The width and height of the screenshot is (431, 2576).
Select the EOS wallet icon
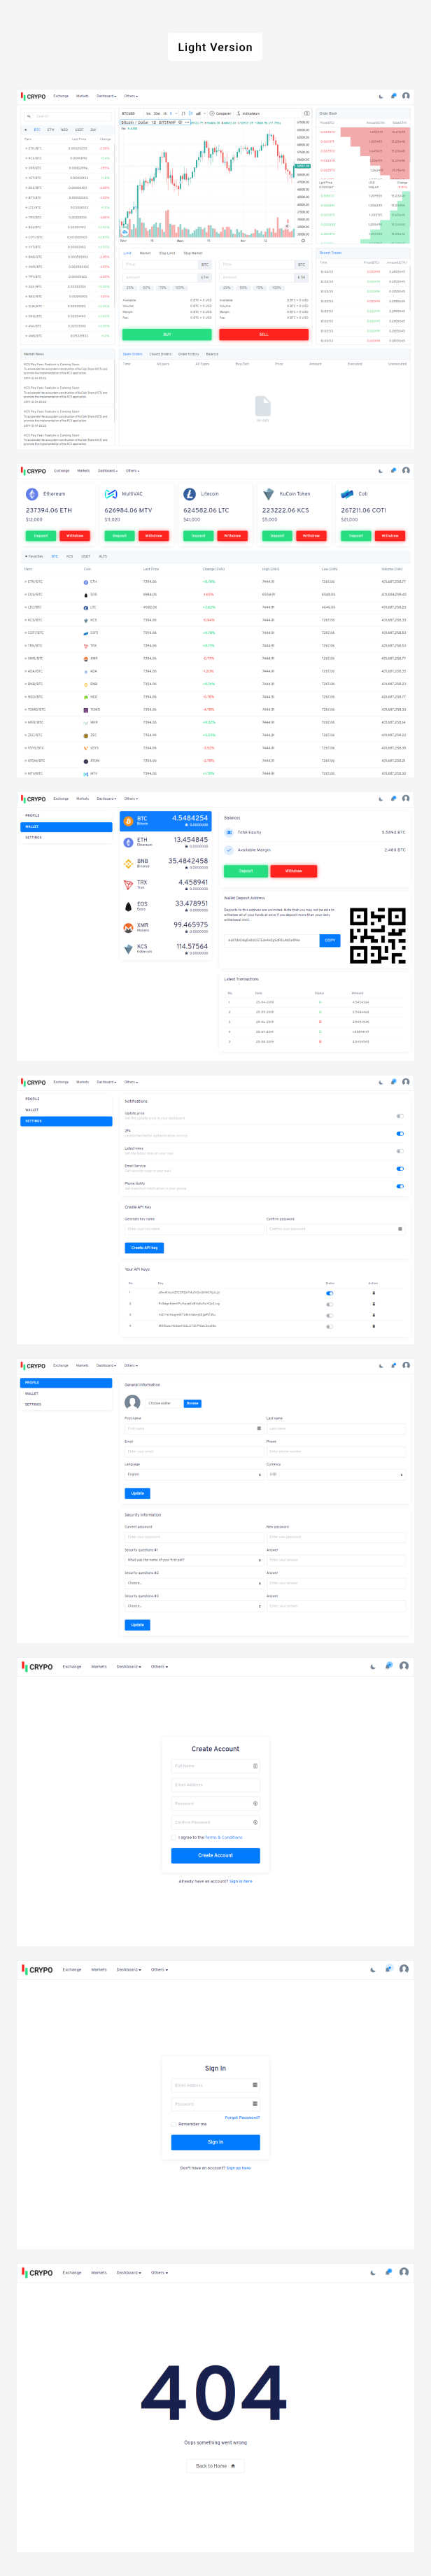tap(128, 906)
